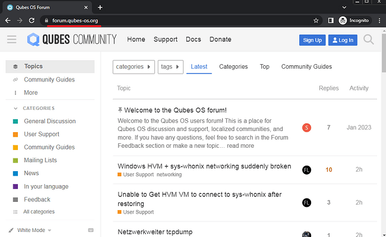Click the 10 replies count
Screen dimensions: 386x237
328,170
